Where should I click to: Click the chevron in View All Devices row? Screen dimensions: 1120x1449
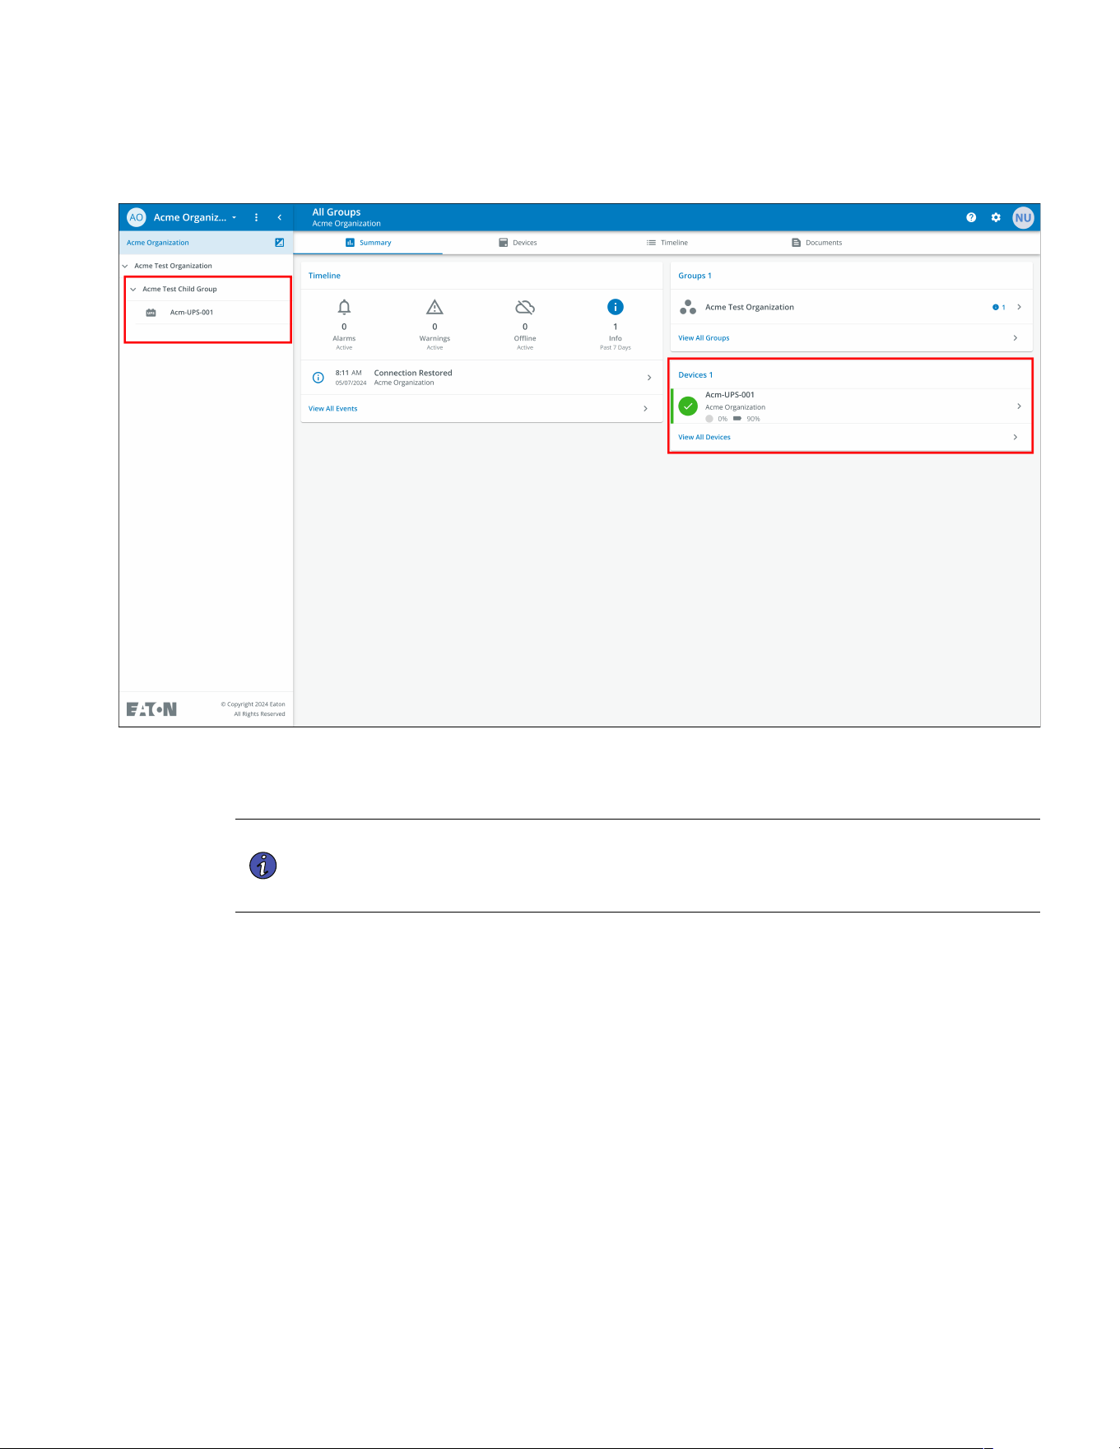point(1015,438)
